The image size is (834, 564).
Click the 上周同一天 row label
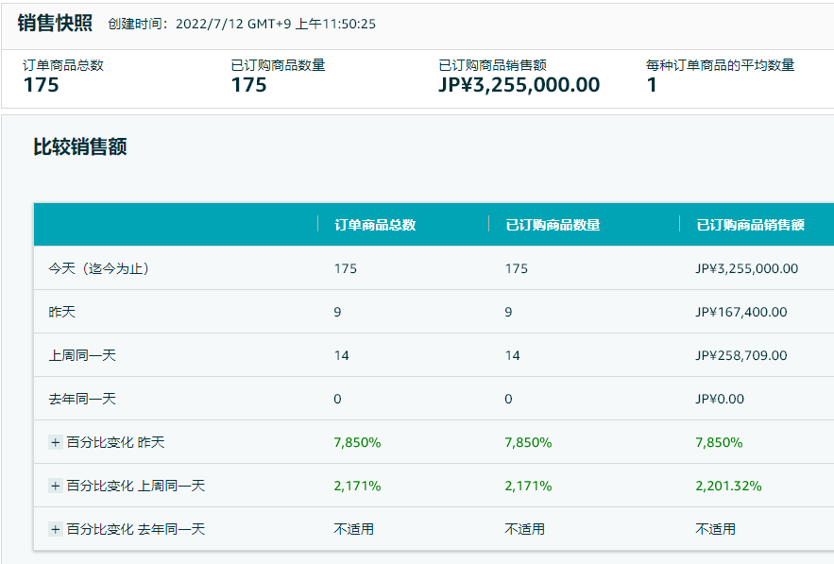coord(80,355)
